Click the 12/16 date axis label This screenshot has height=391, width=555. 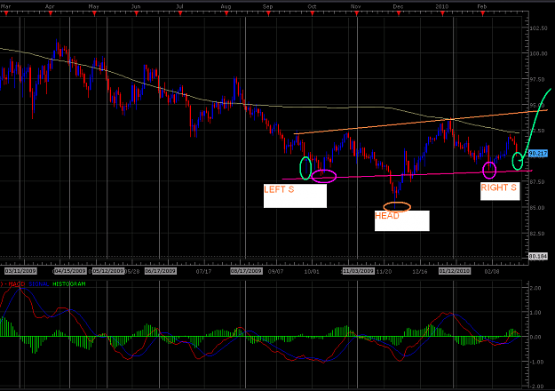(420, 271)
